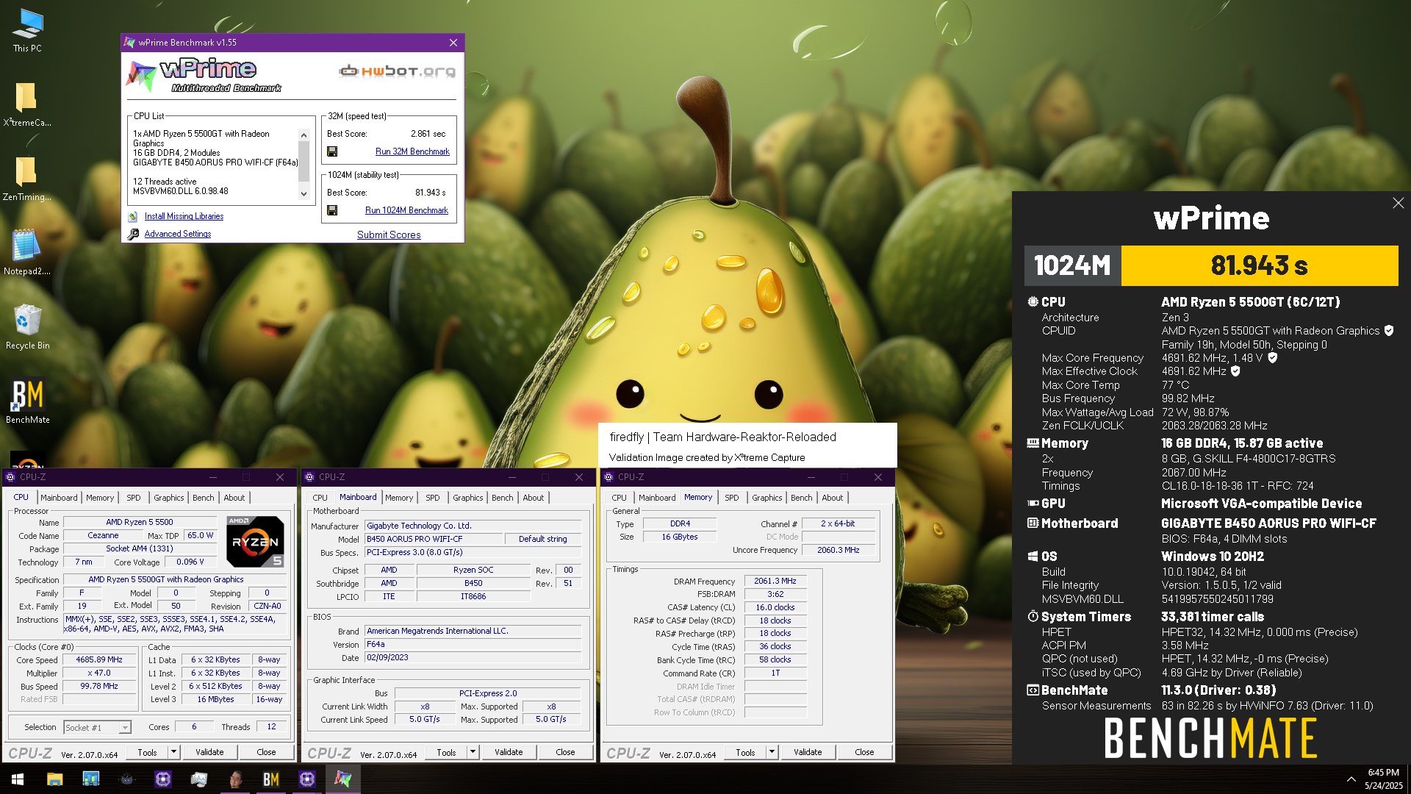This screenshot has width=1411, height=794.
Task: Click the icon beside Install Missing Libraries
Action: click(x=133, y=216)
